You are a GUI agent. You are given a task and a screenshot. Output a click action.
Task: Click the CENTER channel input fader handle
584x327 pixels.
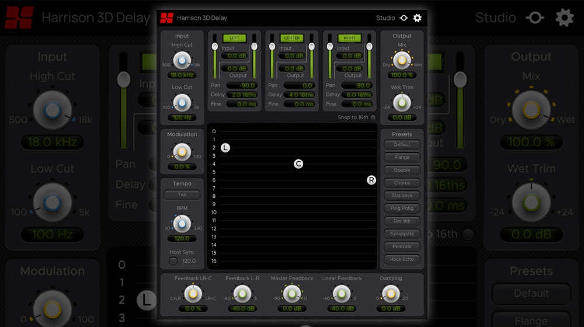pyautogui.click(x=272, y=47)
